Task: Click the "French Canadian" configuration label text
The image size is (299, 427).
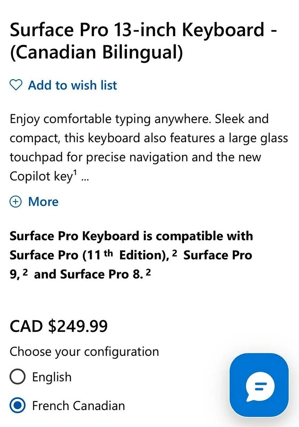Action: pyautogui.click(x=78, y=406)
